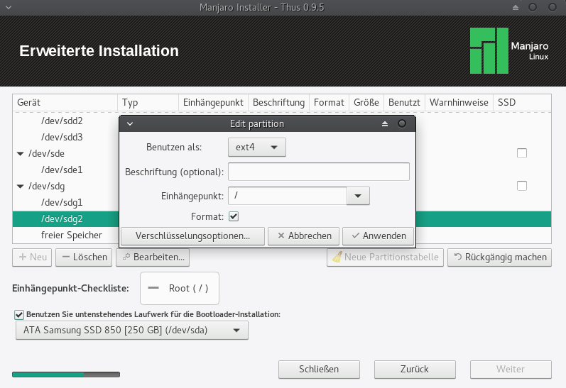
Task: Click the Edit partition dialog menu chevron
Action: (x=129, y=123)
